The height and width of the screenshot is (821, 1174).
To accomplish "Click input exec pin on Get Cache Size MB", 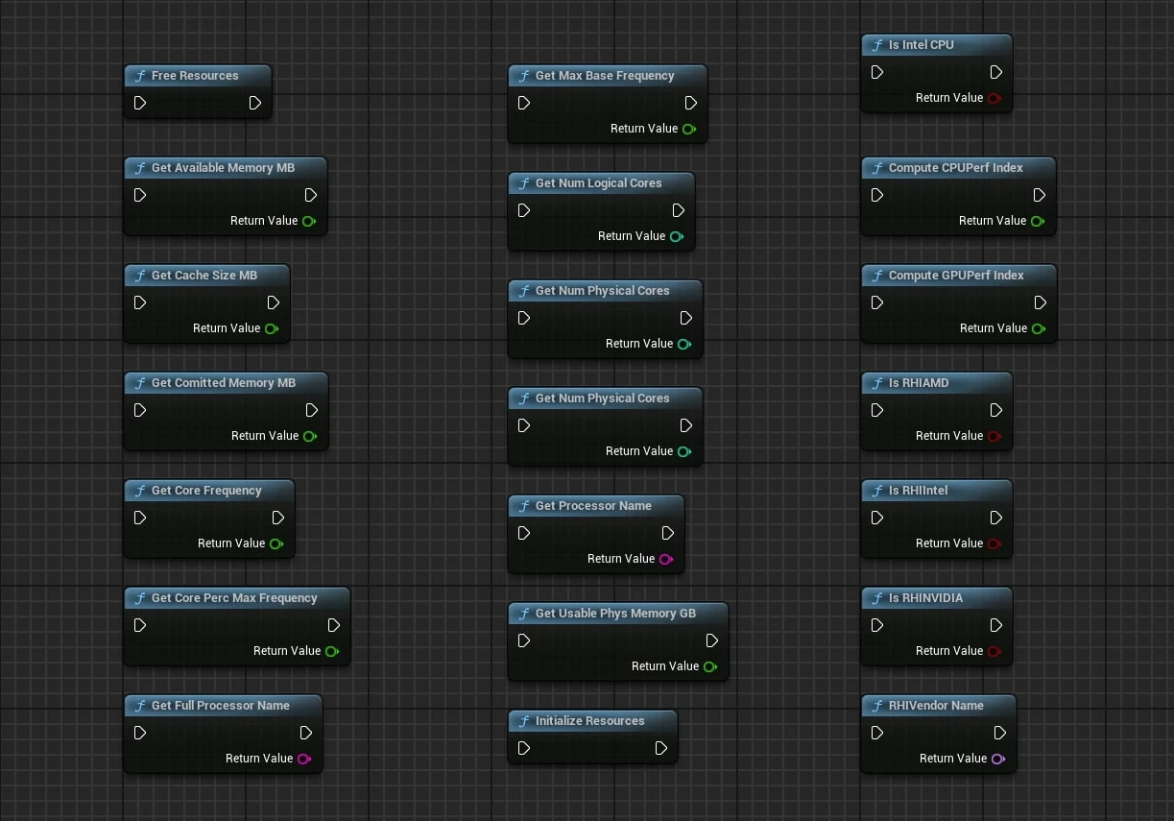I will (140, 302).
